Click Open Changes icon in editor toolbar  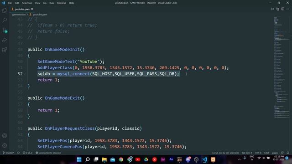(x=278, y=9)
